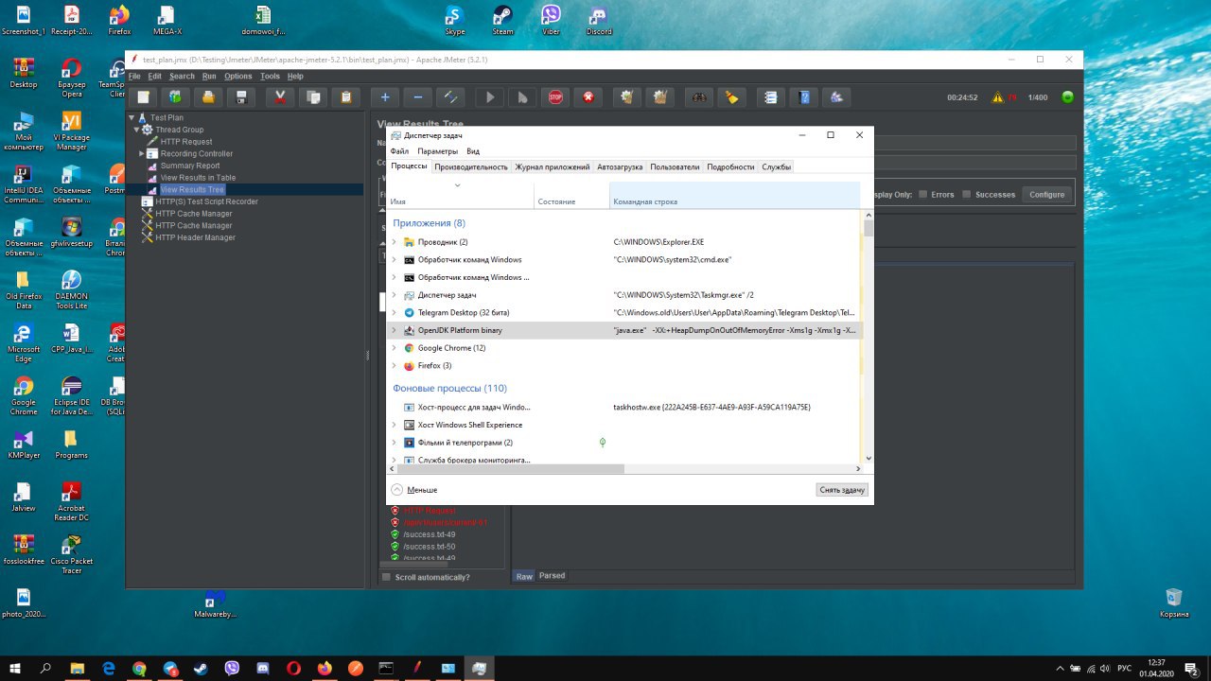
Task: Sort by Командная строка column header
Action: pyautogui.click(x=734, y=195)
